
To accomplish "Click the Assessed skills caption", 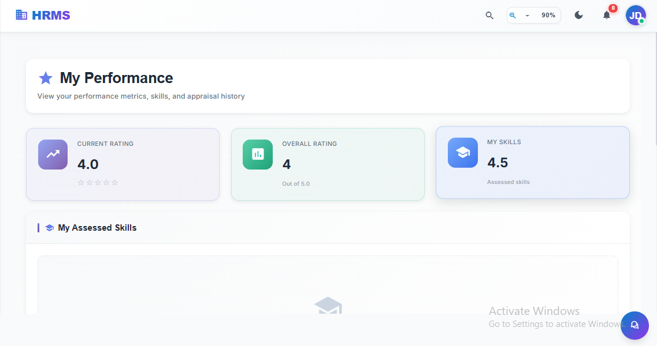I will click(508, 182).
